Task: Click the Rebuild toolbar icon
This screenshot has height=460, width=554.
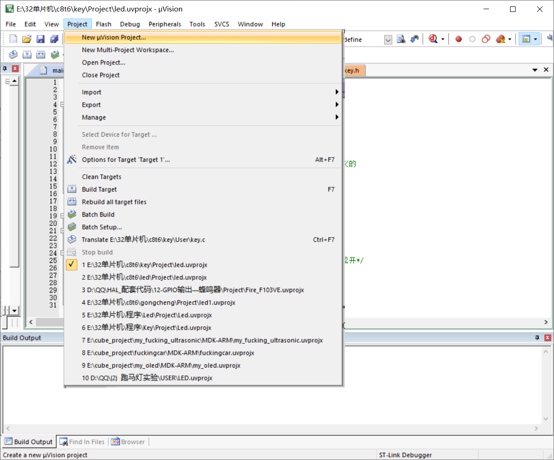Action: (x=41, y=55)
